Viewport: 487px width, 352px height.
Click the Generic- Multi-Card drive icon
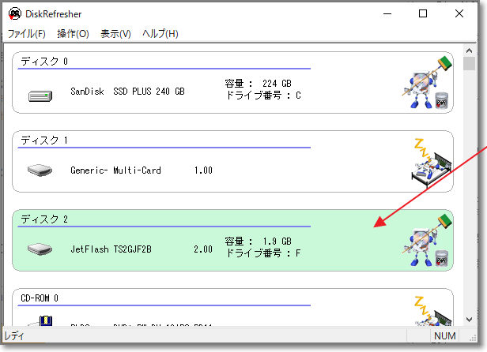click(40, 170)
